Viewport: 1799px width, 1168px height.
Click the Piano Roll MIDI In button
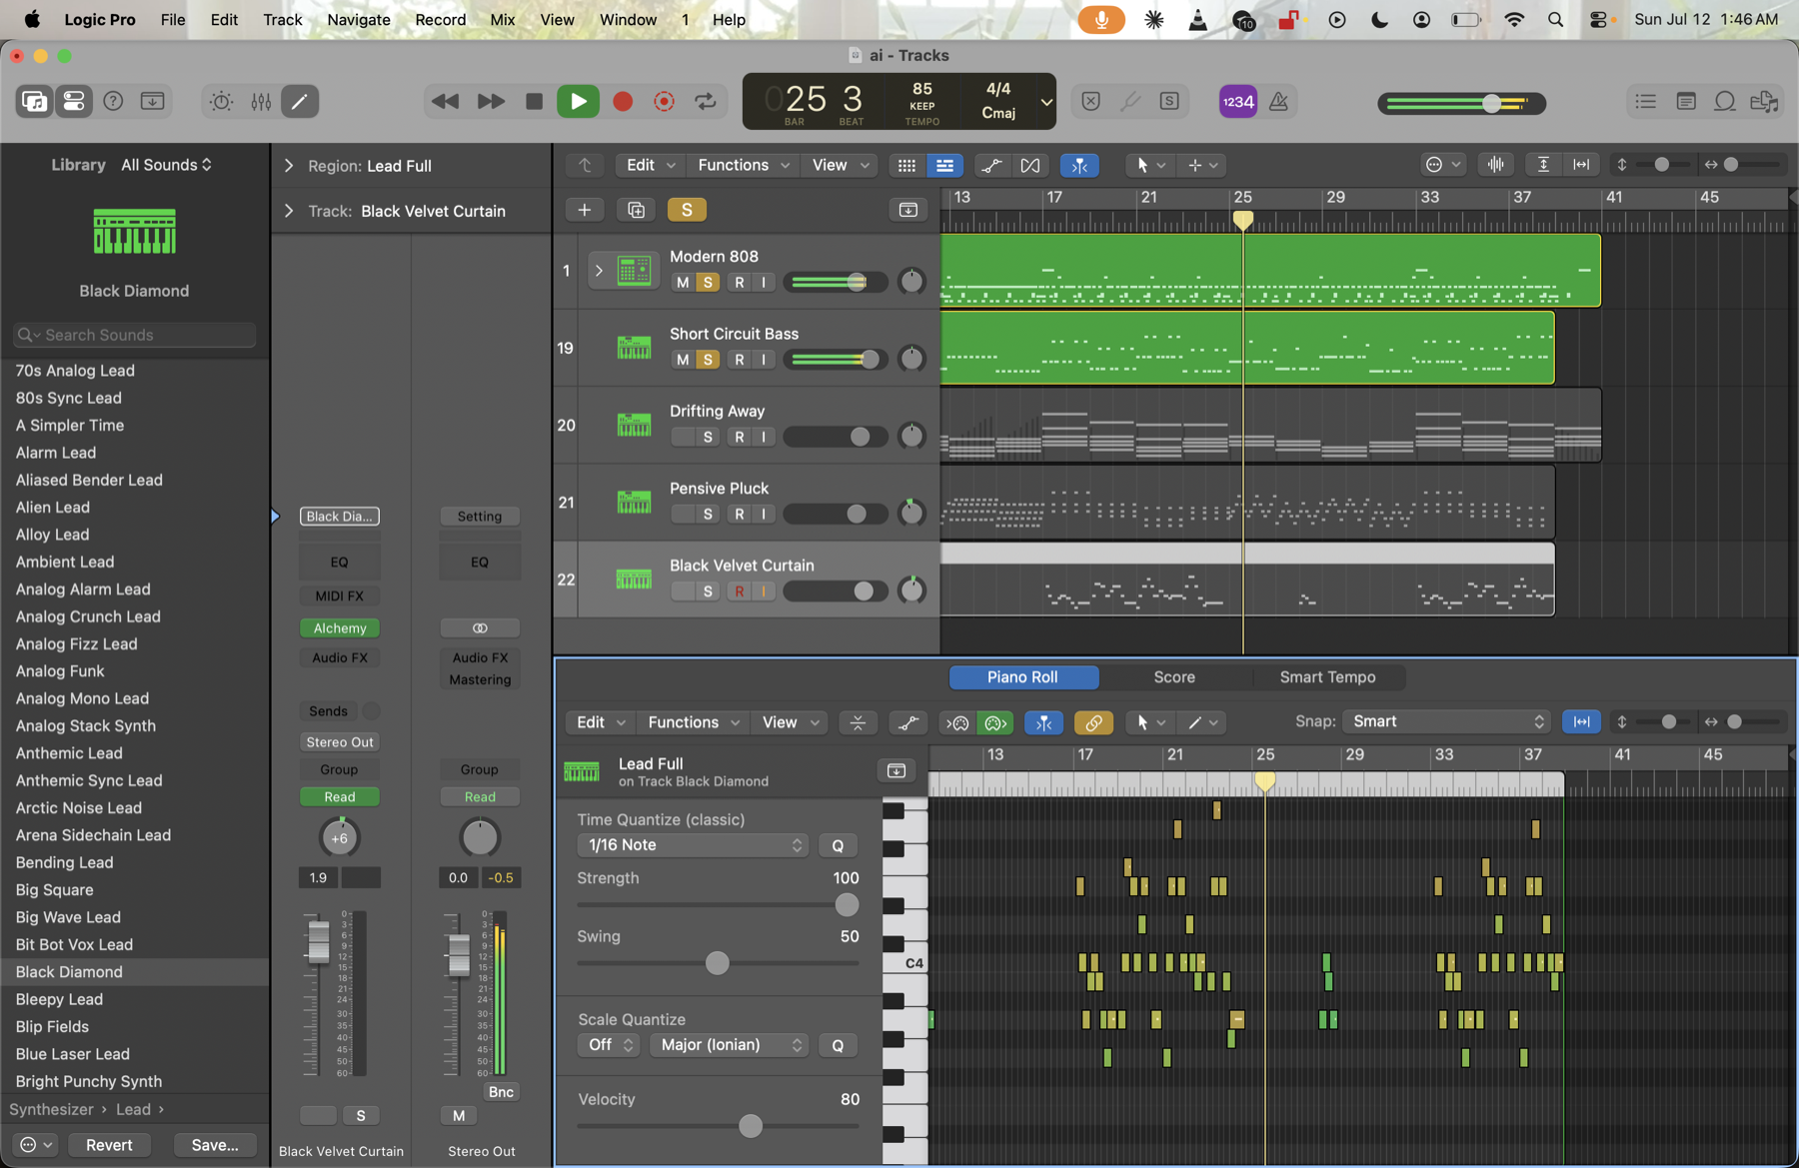pyautogui.click(x=957, y=722)
